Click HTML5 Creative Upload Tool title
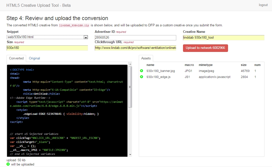Image resolution: width=272 pixels, height=167 pixels. coord(38,5)
